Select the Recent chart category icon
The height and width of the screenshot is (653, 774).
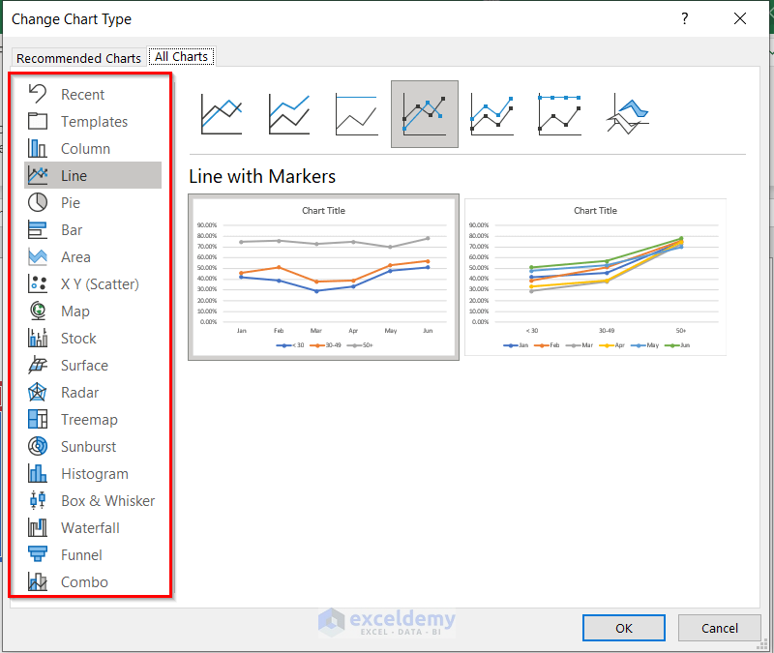click(x=38, y=94)
